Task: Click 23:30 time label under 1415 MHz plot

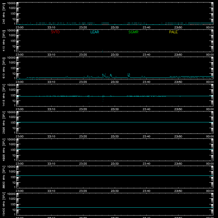Action: point(115,109)
